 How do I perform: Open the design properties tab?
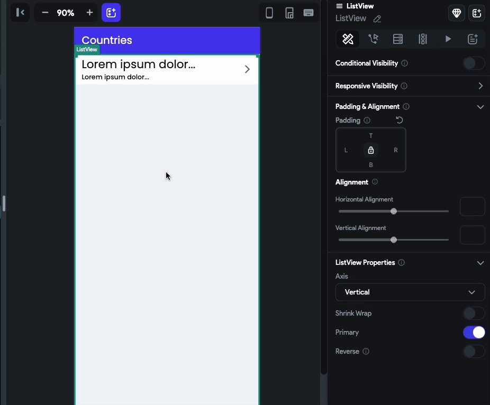tap(348, 39)
